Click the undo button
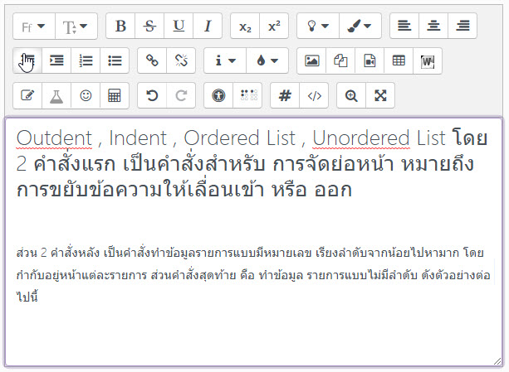Viewport: 509px width, 372px height. [x=152, y=95]
